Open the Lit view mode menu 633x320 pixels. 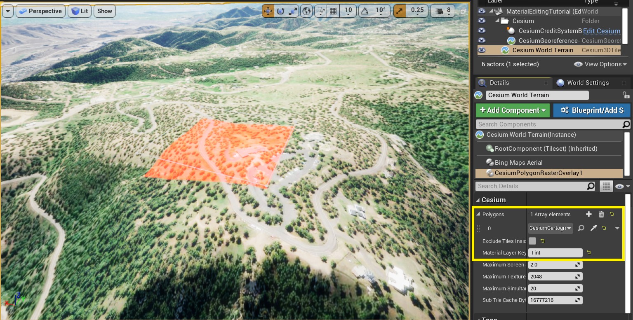click(x=80, y=11)
